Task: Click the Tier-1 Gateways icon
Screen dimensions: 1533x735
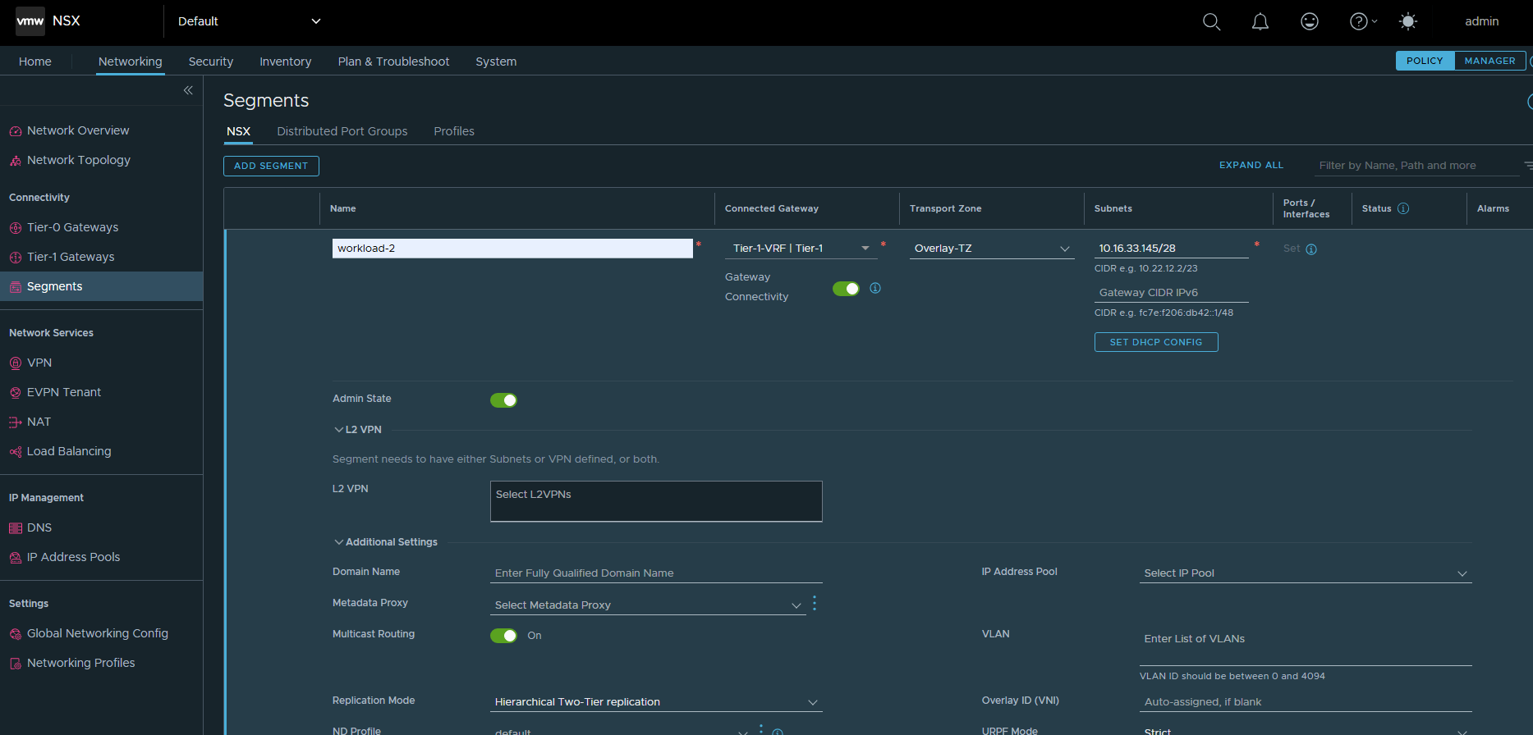Action: (15, 258)
